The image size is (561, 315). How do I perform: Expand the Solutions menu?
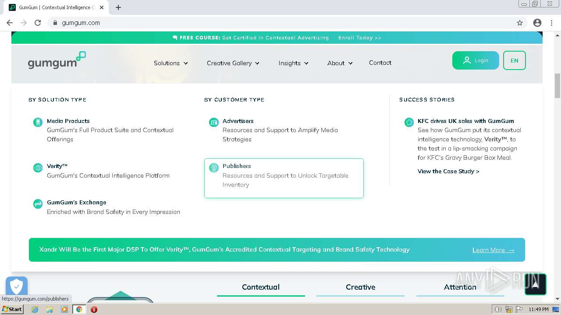point(171,63)
